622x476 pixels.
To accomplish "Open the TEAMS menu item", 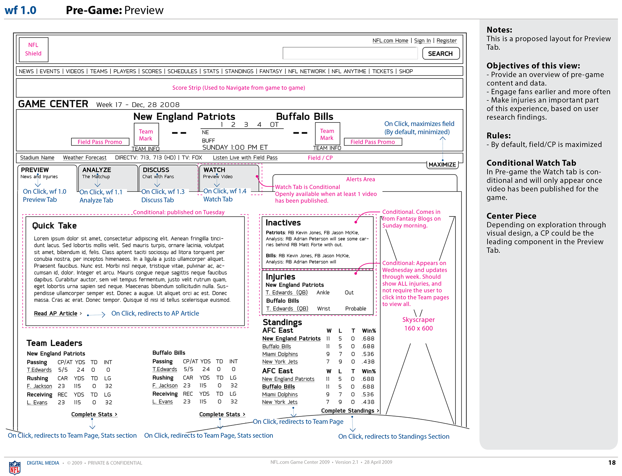I will click(99, 71).
